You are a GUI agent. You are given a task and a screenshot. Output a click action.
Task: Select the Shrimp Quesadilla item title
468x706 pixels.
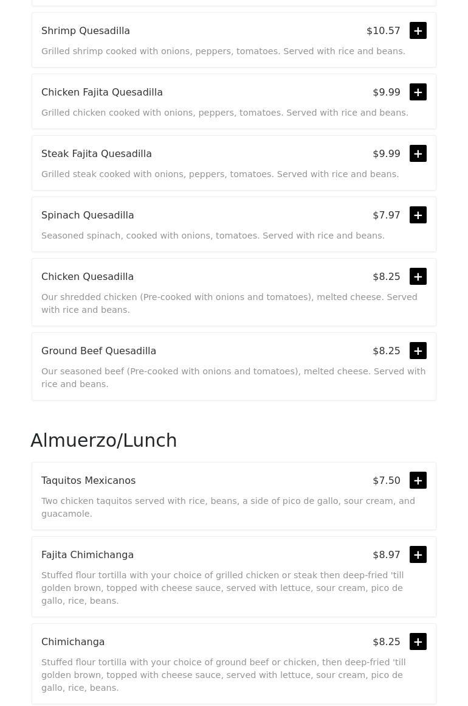click(86, 30)
